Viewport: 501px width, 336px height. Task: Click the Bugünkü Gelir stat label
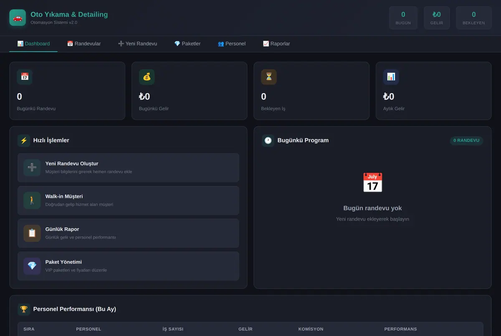tap(154, 109)
